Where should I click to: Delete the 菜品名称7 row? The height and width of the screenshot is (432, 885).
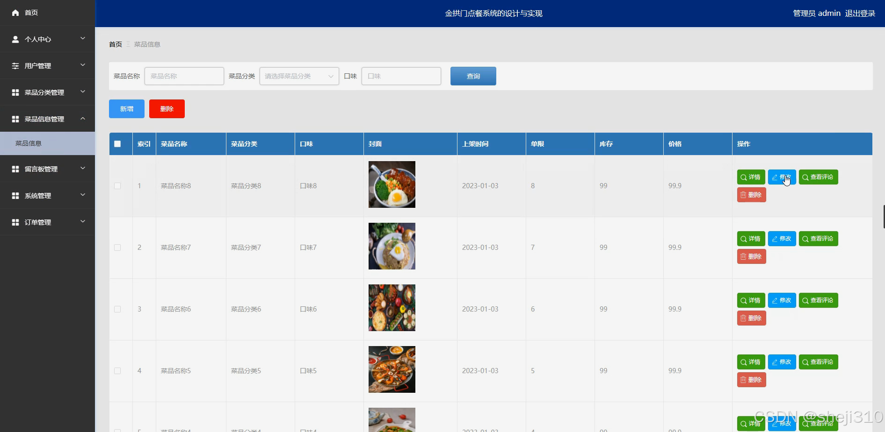[x=751, y=256]
